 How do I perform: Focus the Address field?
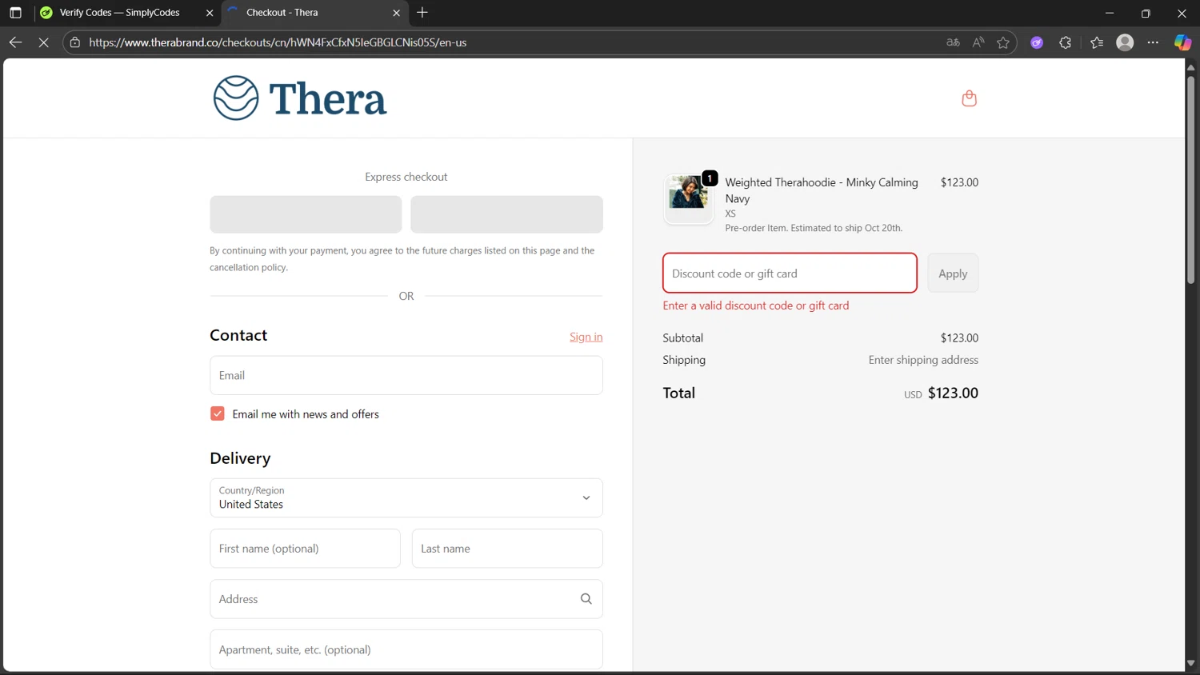(x=406, y=599)
